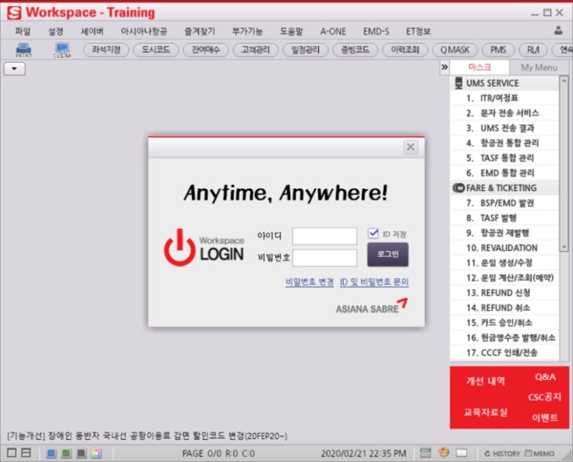Click the 고객관리 toolbar button
This screenshot has height=462, width=573.
pos(256,50)
